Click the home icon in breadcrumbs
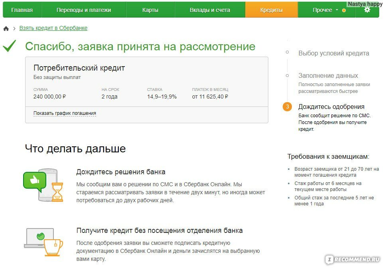 [x=6, y=28]
